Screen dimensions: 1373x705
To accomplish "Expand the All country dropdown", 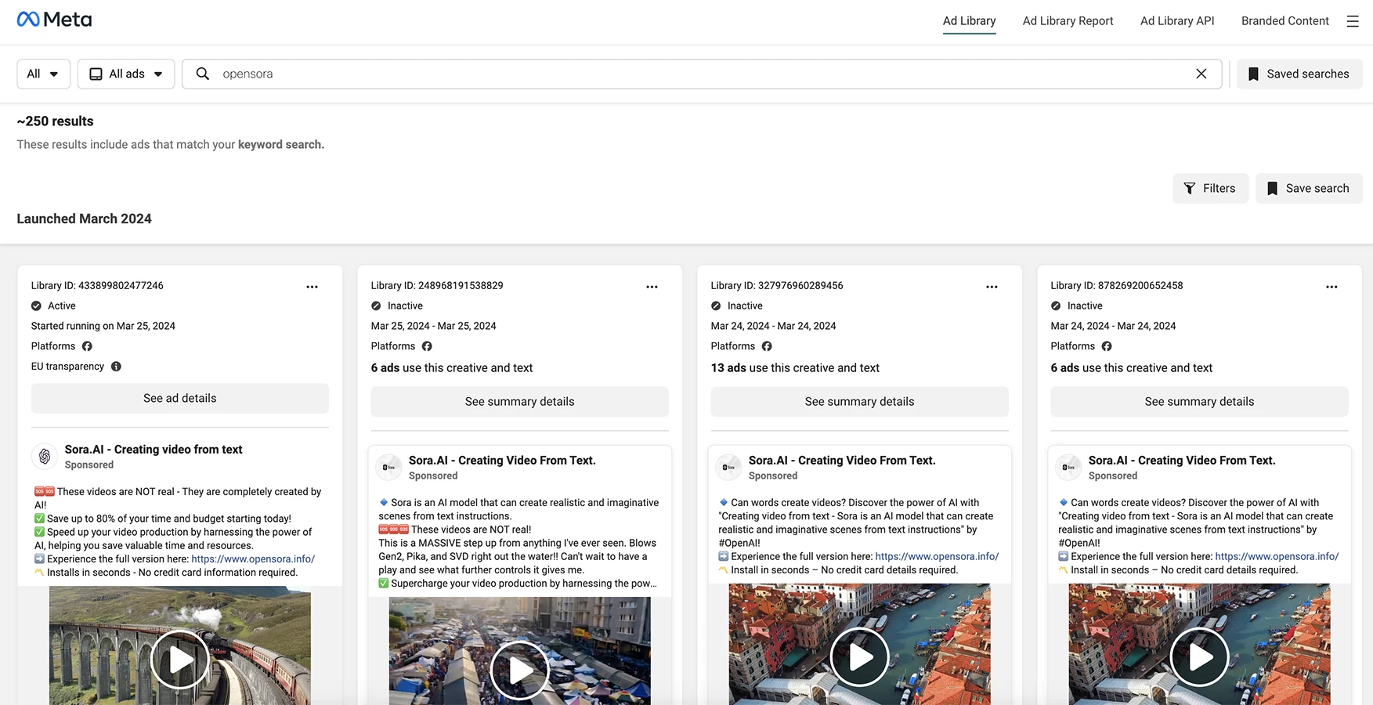I will (x=43, y=74).
